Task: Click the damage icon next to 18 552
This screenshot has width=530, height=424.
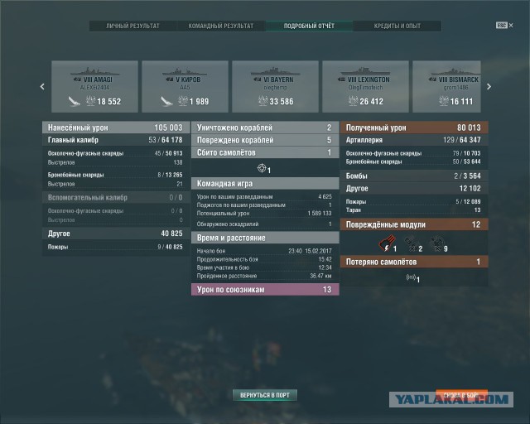Action: [90, 101]
